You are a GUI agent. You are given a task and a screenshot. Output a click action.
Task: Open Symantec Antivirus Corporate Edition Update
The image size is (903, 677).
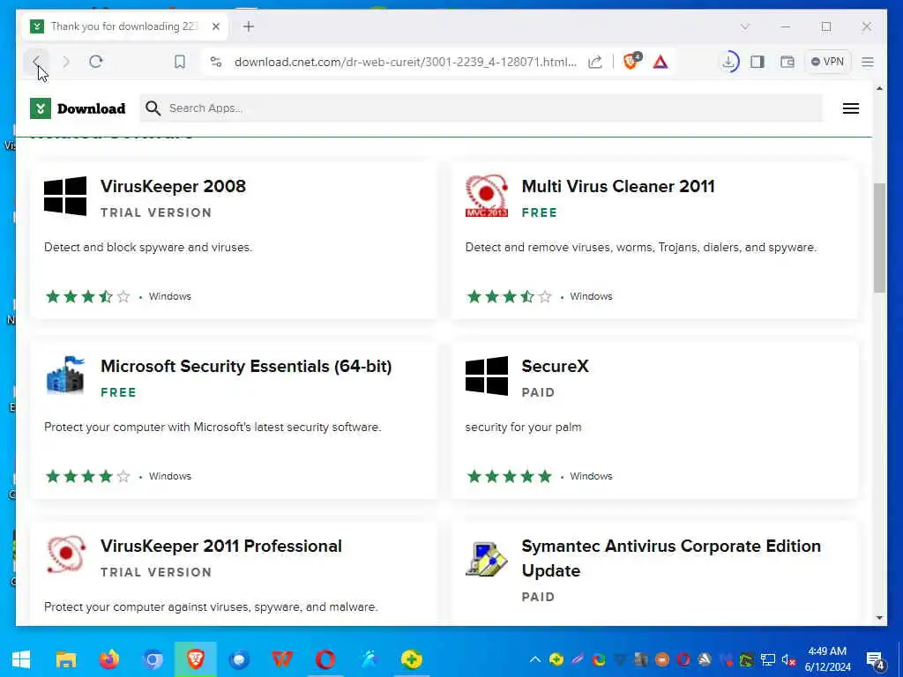click(671, 558)
